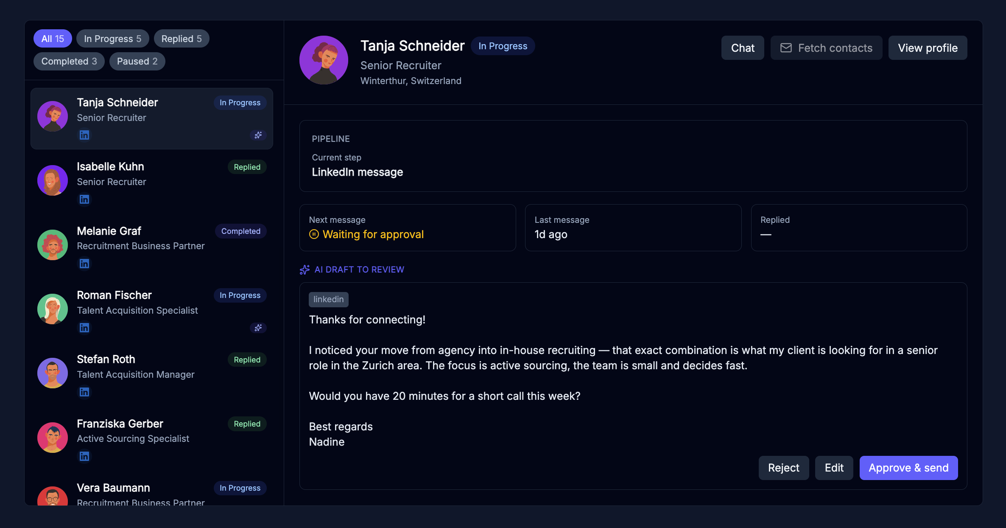The height and width of the screenshot is (528, 1006).
Task: Click LinkedIn icon under Tanja Schneider
Action: (x=84, y=135)
